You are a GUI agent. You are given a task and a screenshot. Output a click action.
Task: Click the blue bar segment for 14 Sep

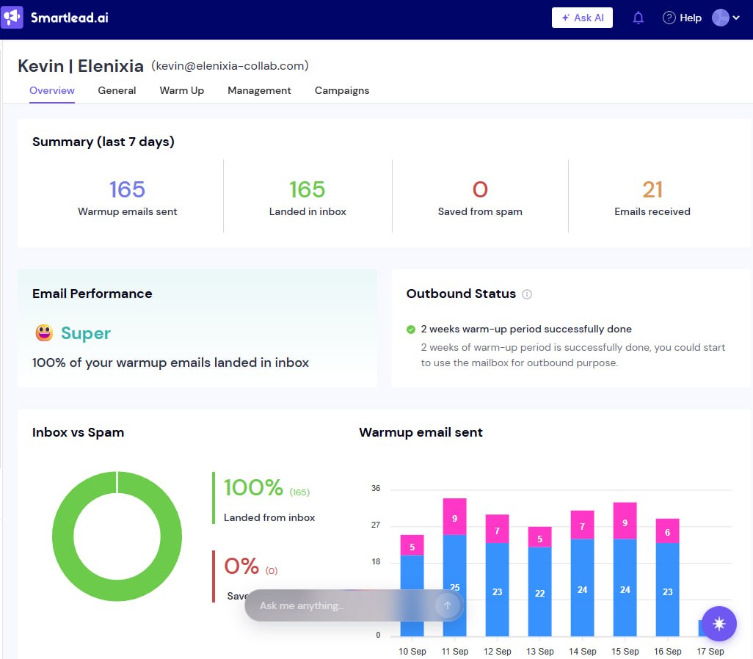pos(582,587)
